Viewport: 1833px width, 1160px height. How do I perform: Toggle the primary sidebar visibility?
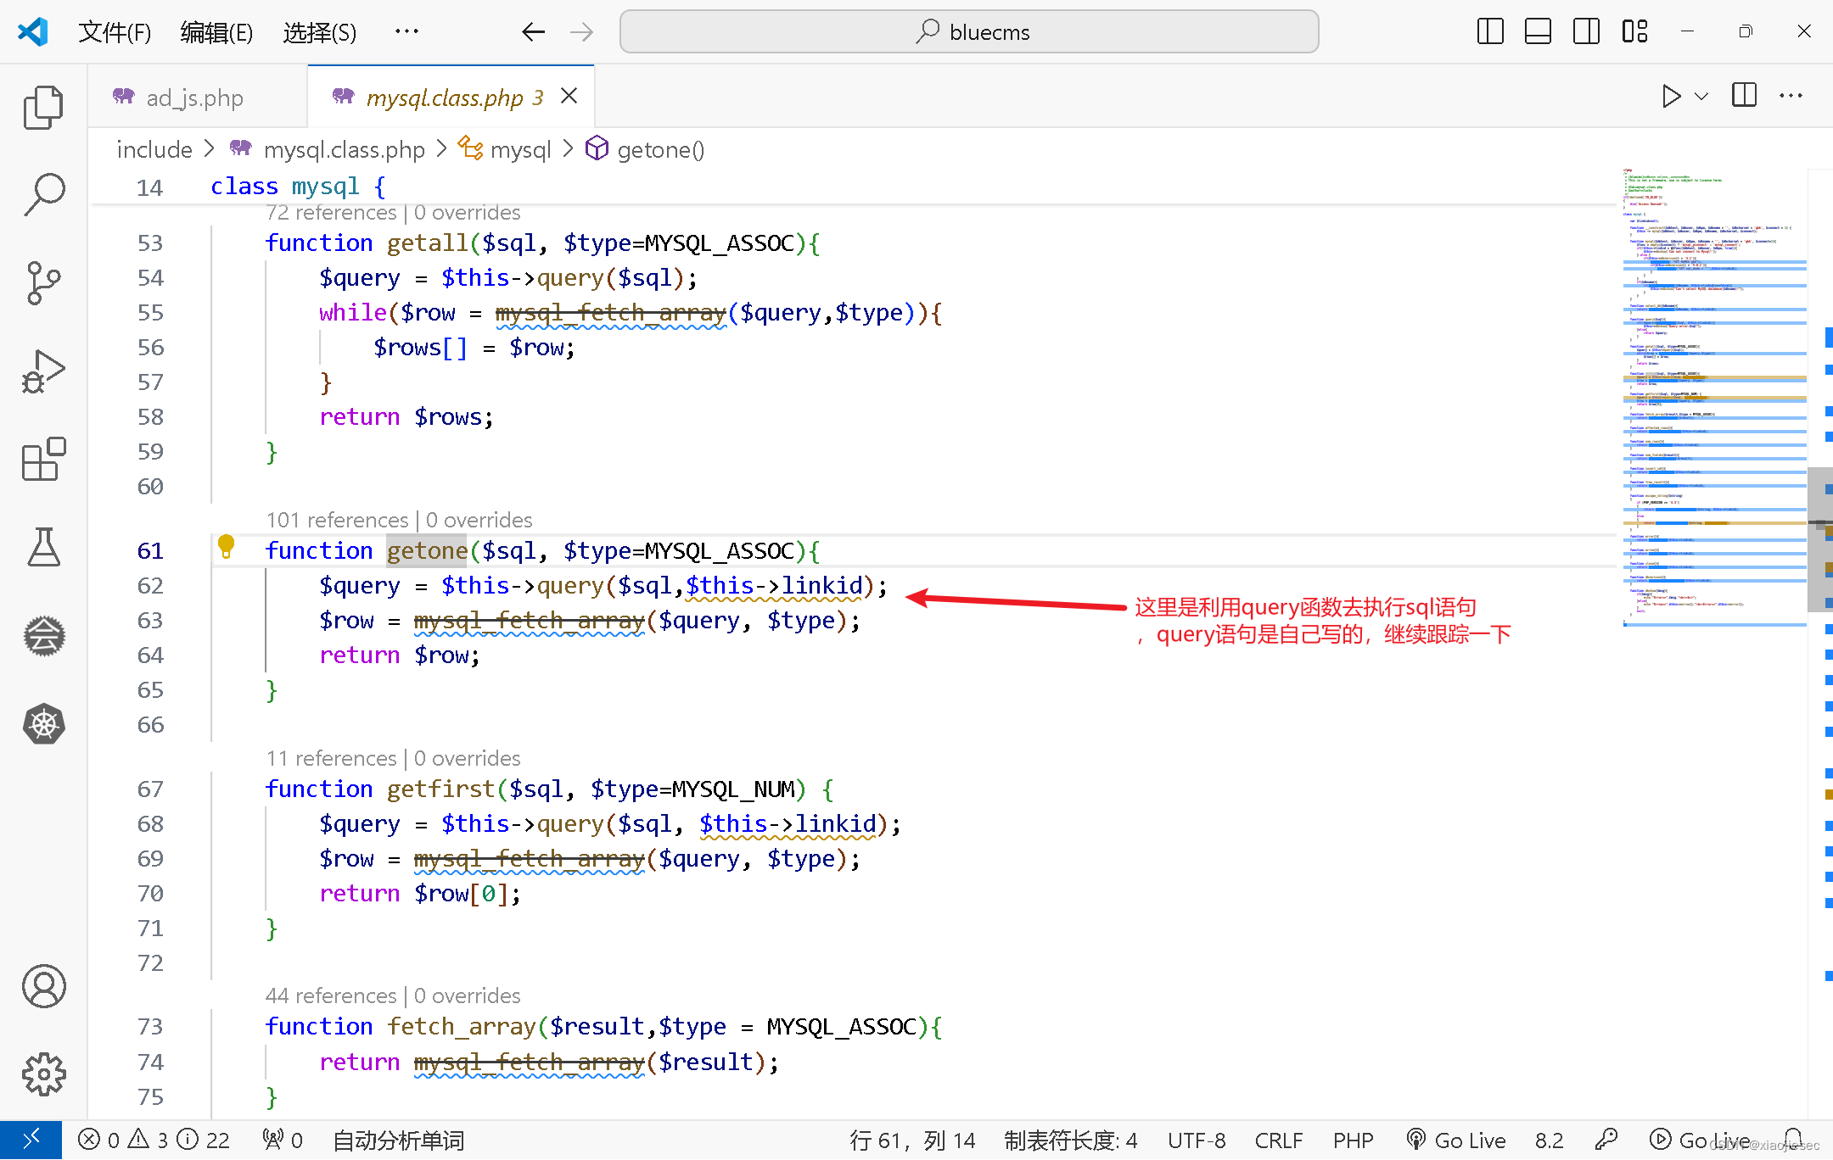(1489, 31)
